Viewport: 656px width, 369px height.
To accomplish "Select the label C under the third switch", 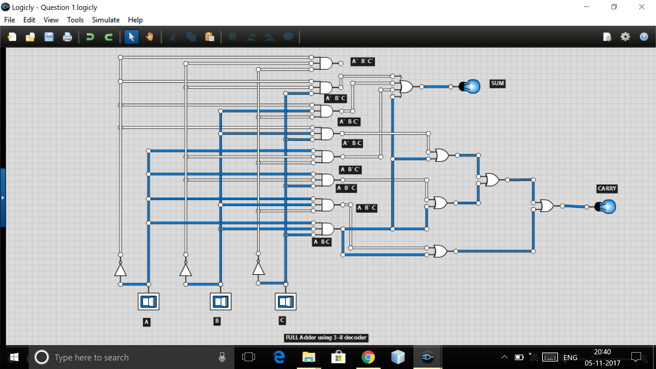I will tap(282, 320).
